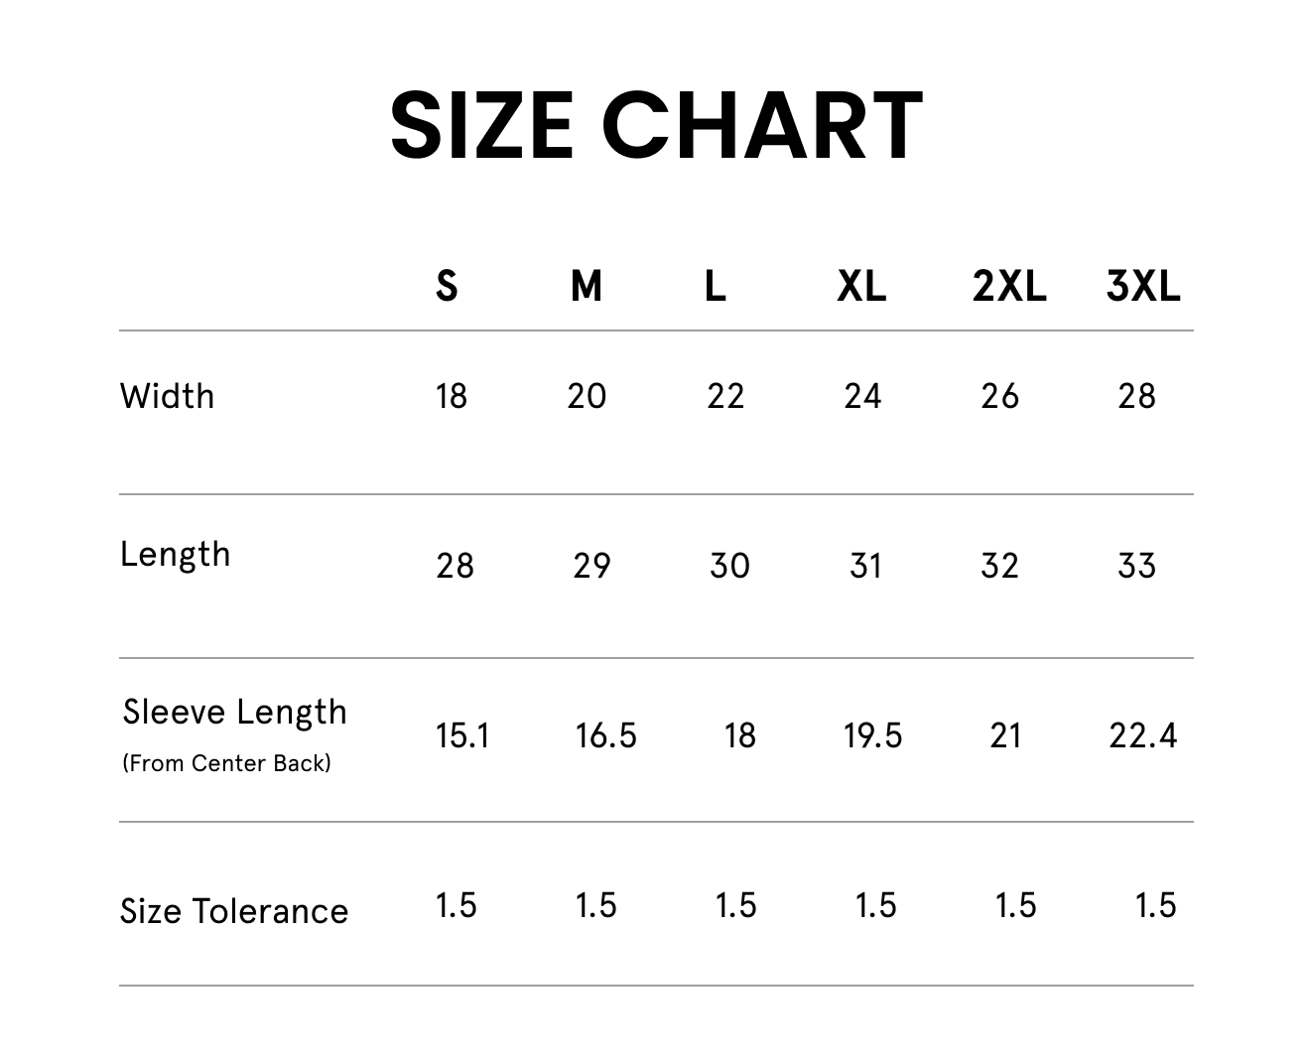1313x1060 pixels.
Task: Click the Sleeve Length value 22.4
Action: click(x=1143, y=735)
